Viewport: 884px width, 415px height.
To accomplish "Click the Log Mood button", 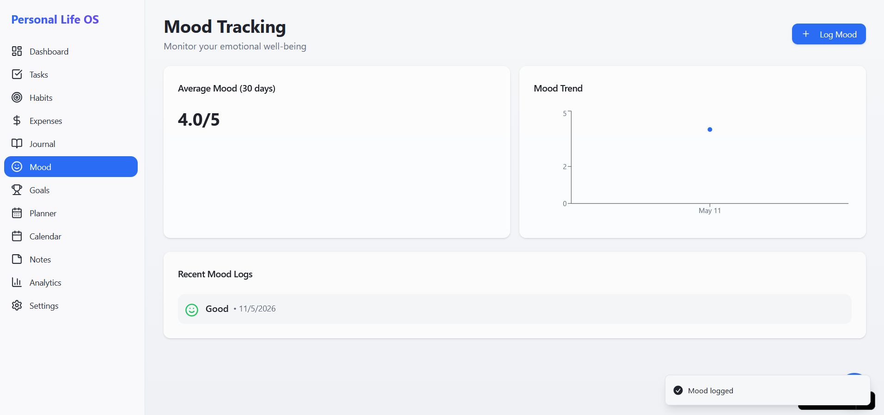I will point(829,34).
